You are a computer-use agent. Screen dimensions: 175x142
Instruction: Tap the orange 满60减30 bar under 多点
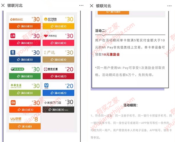pyautogui.click(x=25, y=26)
